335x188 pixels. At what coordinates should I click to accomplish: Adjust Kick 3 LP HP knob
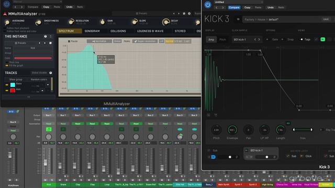click(264, 130)
